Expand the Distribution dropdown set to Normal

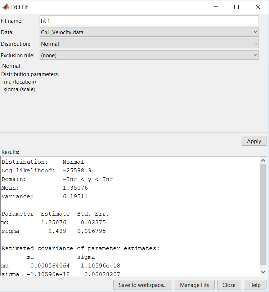(149, 44)
